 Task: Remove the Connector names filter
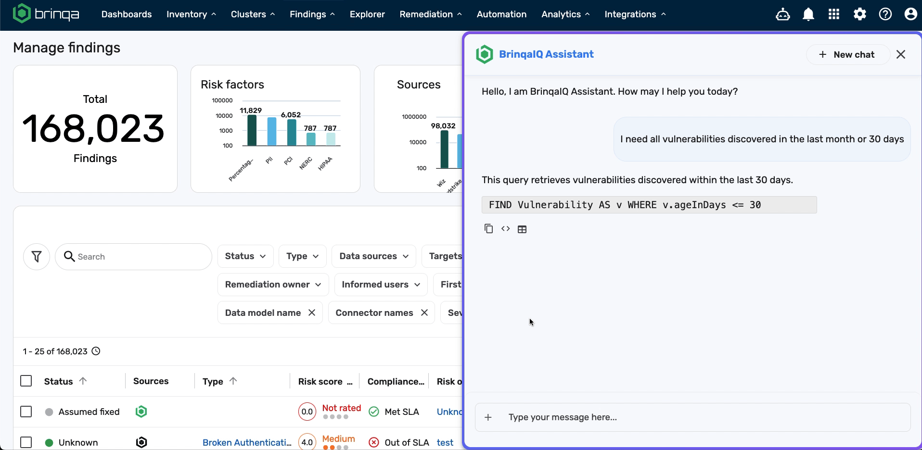[x=424, y=312]
